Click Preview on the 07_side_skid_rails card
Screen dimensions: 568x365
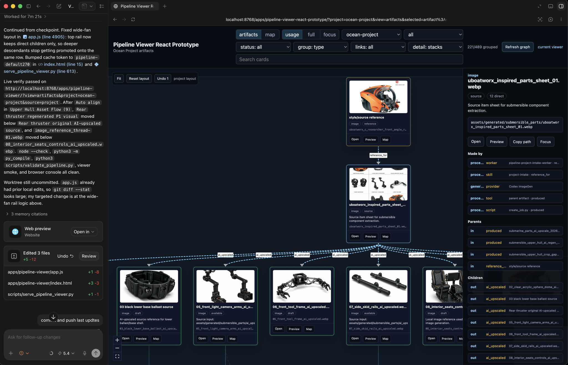[371, 338]
